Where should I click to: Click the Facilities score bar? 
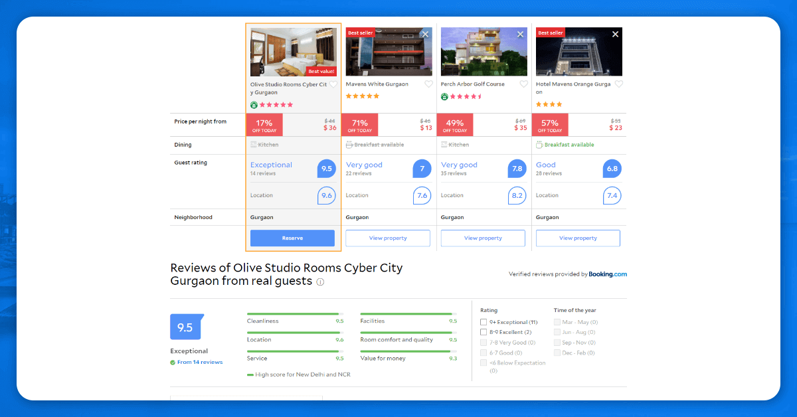pos(408,314)
